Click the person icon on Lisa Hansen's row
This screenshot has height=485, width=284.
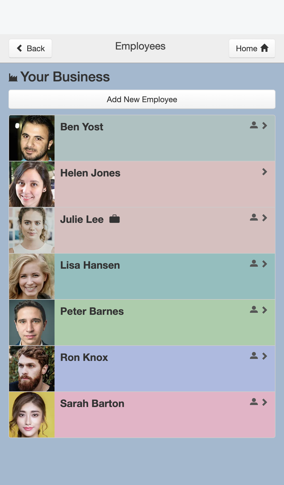click(x=254, y=264)
